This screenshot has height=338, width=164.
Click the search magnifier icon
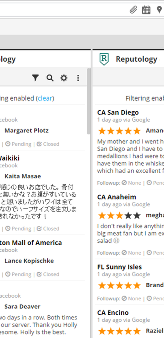point(50,78)
